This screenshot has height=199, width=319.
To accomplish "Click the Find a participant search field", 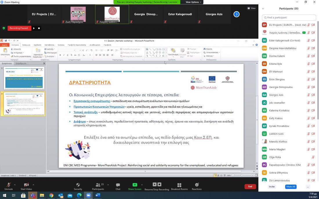I will coord(288,17).
